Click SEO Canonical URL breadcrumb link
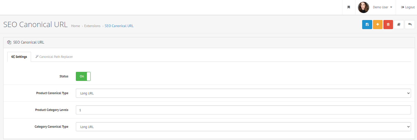Image resolution: width=417 pixels, height=140 pixels. pos(119,26)
